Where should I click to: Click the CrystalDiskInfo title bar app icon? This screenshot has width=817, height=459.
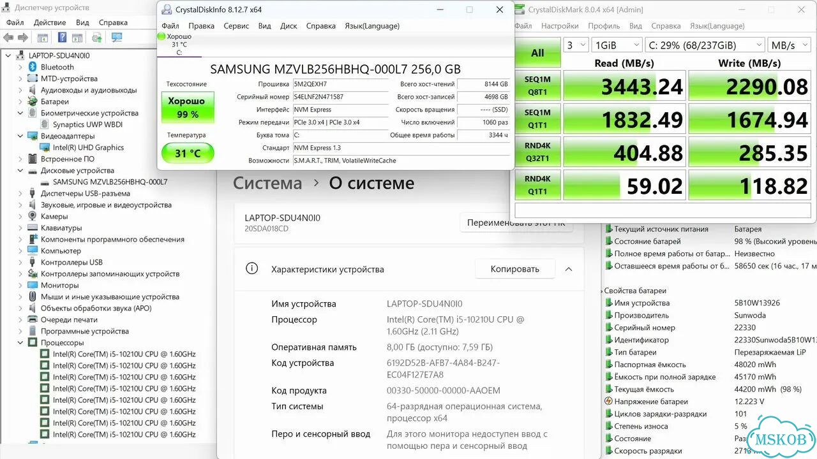pos(167,10)
